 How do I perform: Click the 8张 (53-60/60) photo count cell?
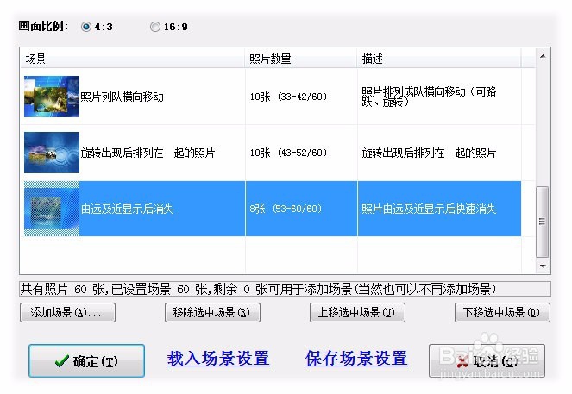(301, 209)
